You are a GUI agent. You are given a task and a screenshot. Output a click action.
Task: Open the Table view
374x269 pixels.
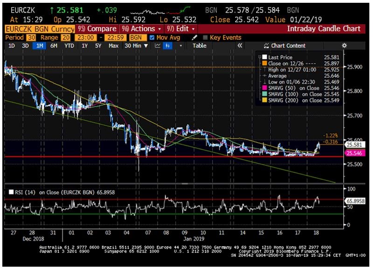point(200,46)
